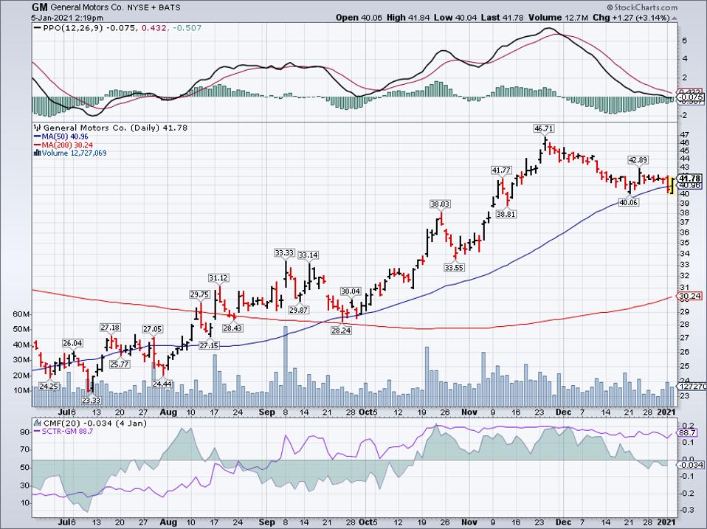The image size is (707, 529).
Task: Click the 5-Jan-2021 2:19pm timestamp
Action: pyautogui.click(x=68, y=18)
